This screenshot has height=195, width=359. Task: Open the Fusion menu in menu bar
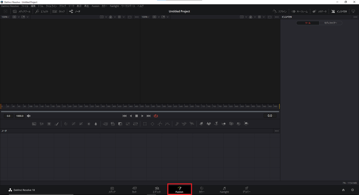coord(95,6)
